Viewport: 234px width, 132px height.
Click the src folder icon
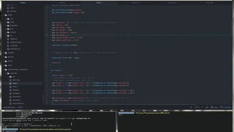point(8,36)
